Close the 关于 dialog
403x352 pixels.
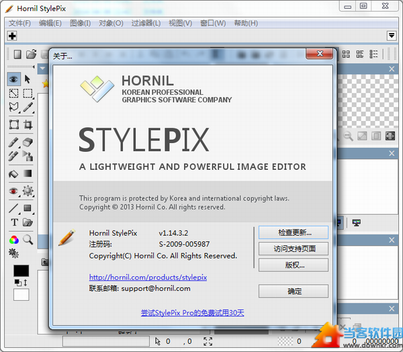click(319, 54)
